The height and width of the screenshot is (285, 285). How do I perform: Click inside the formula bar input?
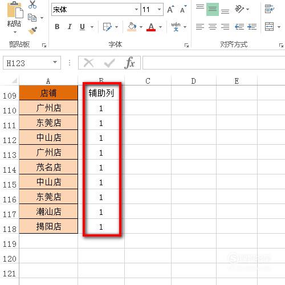214,63
